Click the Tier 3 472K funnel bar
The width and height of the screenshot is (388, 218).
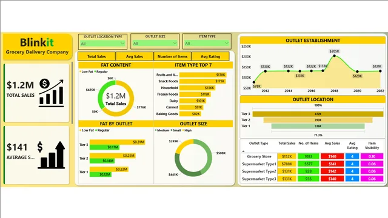[x=318, y=114]
